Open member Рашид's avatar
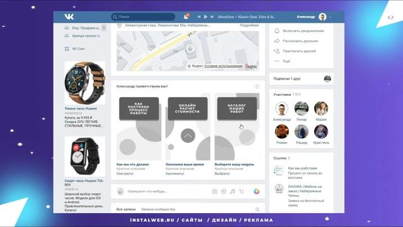The image size is (403, 227). coord(301,132)
